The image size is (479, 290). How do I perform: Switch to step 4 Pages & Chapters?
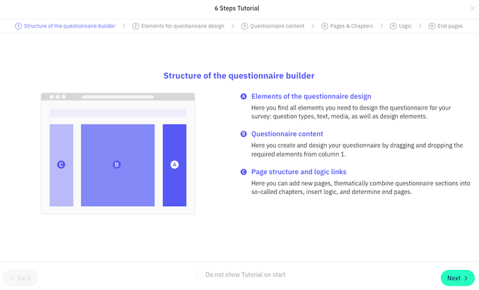coord(347,26)
